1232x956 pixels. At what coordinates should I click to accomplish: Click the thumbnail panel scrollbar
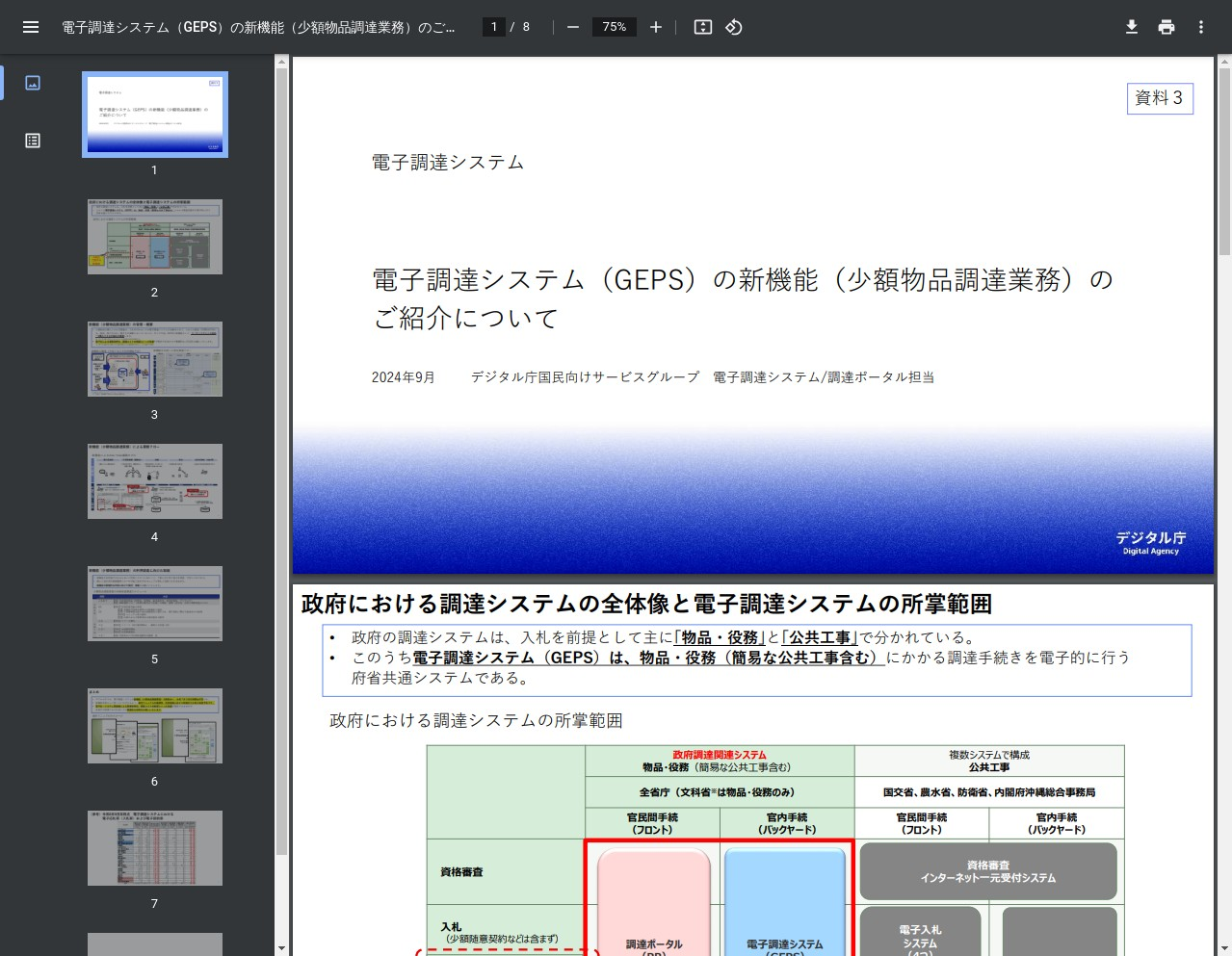pos(281,462)
